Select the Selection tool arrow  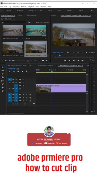click(x=3, y=67)
